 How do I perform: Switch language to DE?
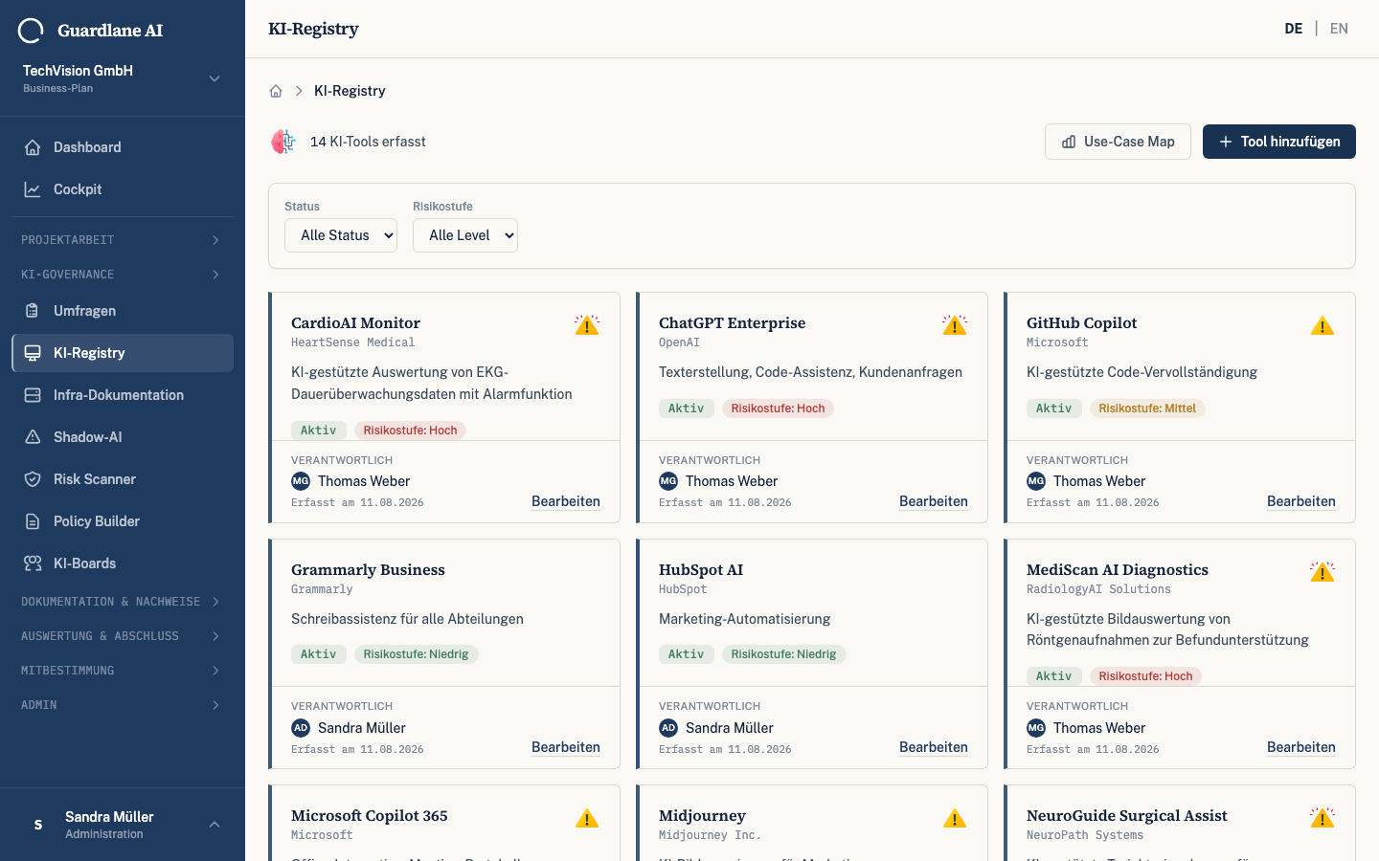click(1294, 29)
